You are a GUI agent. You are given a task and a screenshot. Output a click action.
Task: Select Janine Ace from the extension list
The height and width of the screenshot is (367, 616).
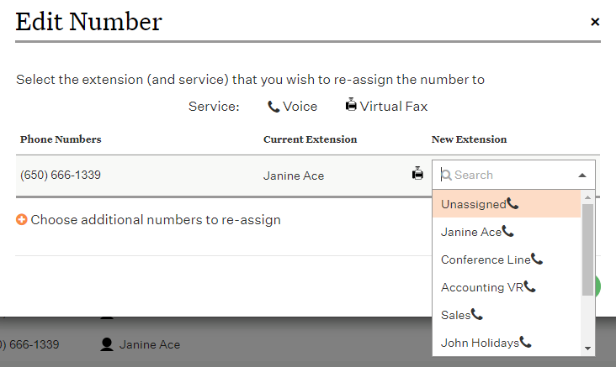pos(470,232)
